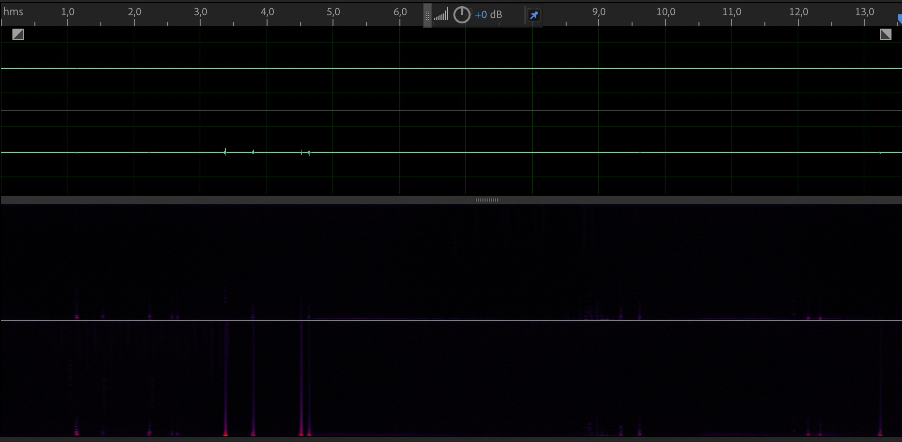Click the waveform-spectral divider grip
The width and height of the screenshot is (902, 442).
click(486, 200)
